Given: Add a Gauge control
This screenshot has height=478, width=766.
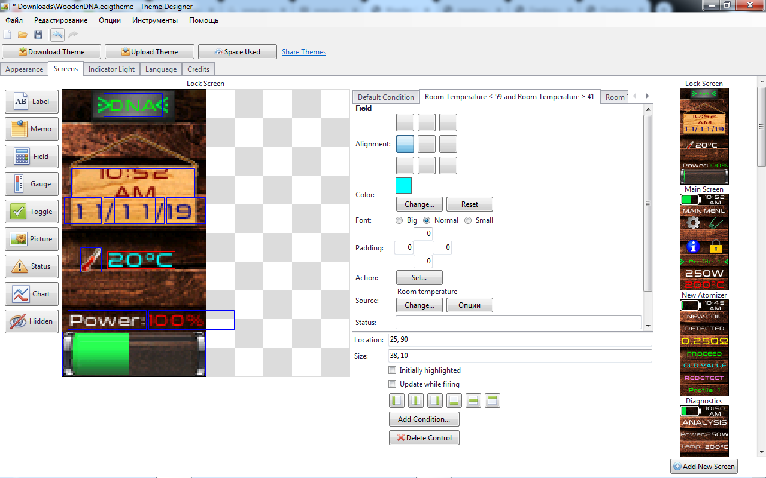Looking at the screenshot, I should click(32, 184).
